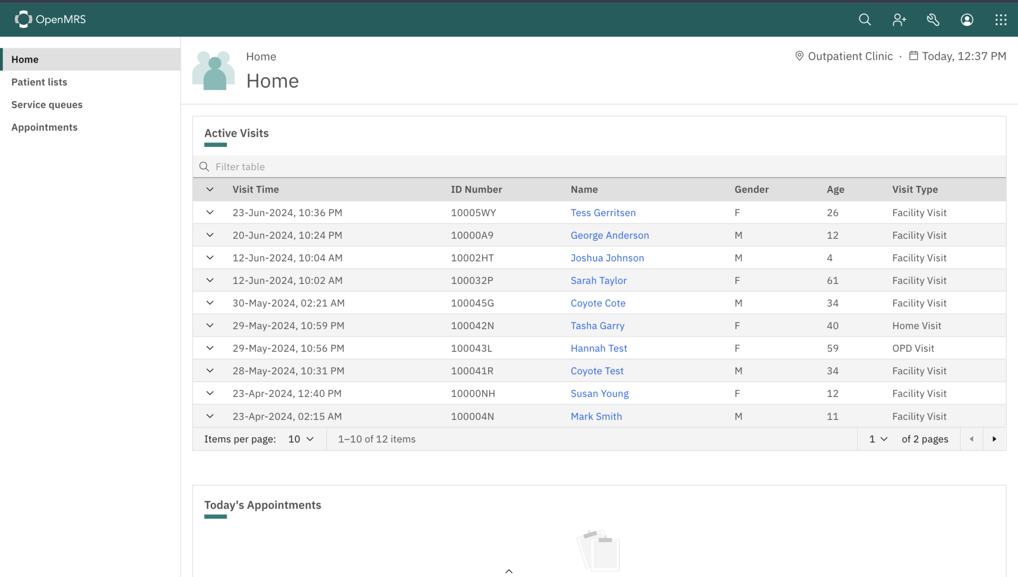Screen dimensions: 1018x577
Task: Sort by Visit Time column header
Action: coord(255,189)
